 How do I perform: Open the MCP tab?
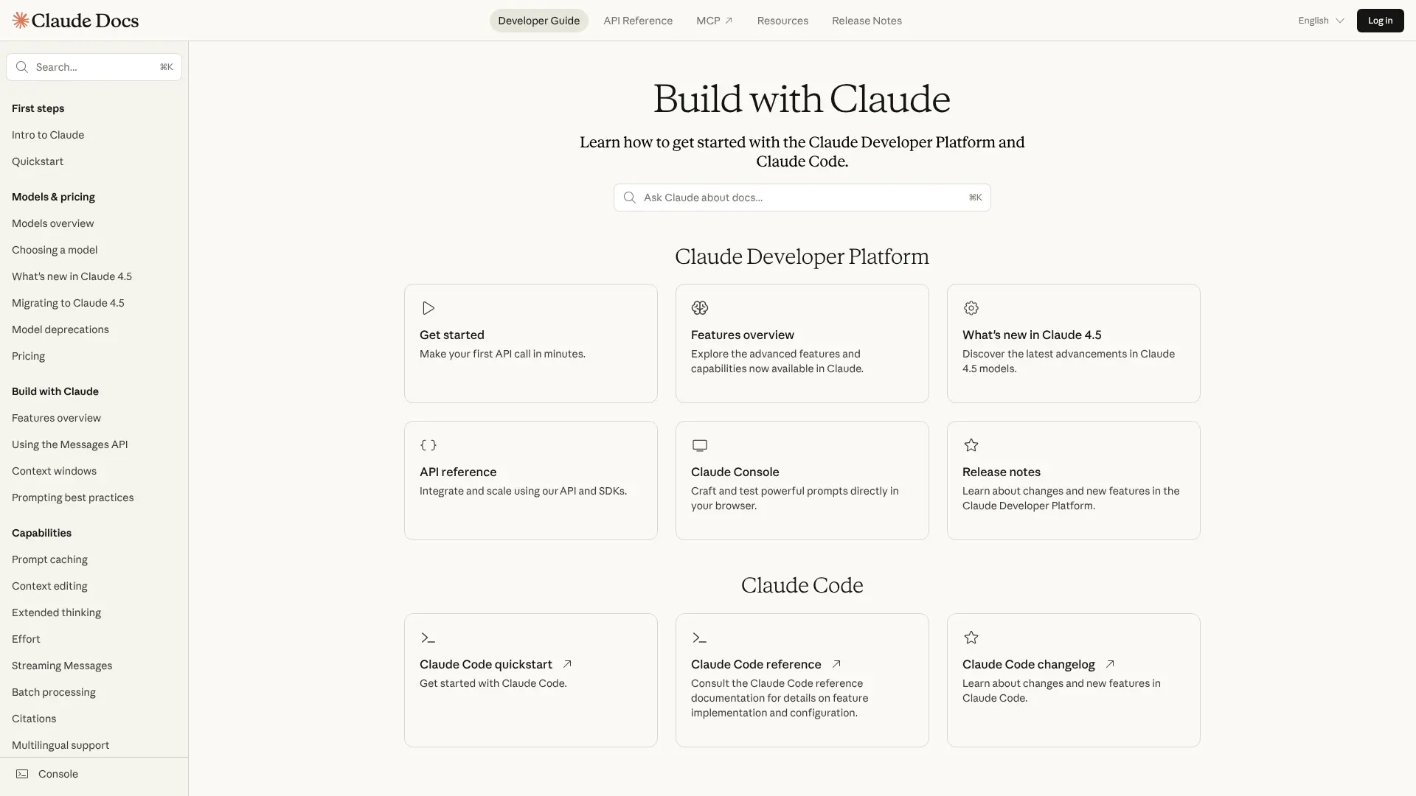coord(715,21)
